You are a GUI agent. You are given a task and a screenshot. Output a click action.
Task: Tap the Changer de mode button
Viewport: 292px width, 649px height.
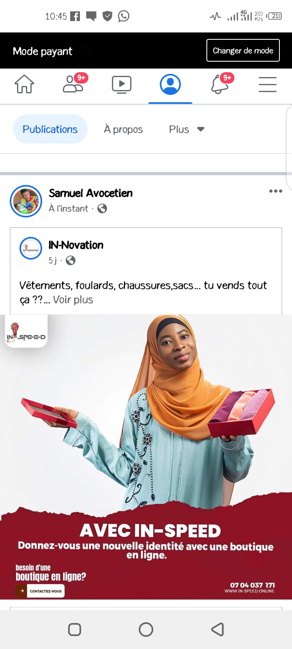(243, 50)
